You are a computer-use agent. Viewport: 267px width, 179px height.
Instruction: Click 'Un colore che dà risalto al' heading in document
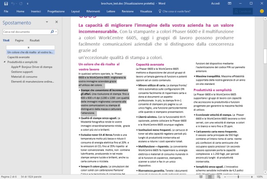[x=99, y=64]
